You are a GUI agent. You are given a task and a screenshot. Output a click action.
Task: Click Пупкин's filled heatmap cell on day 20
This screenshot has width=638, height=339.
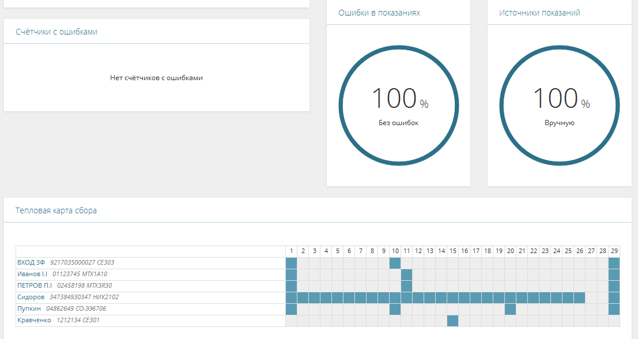[510, 309]
